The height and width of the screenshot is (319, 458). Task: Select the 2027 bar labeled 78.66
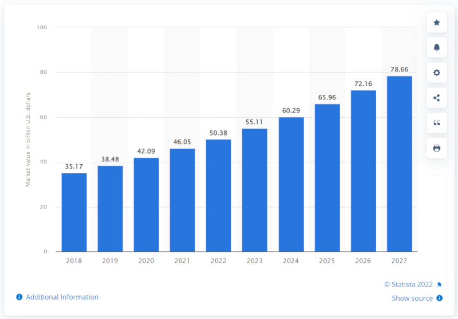[x=399, y=164]
